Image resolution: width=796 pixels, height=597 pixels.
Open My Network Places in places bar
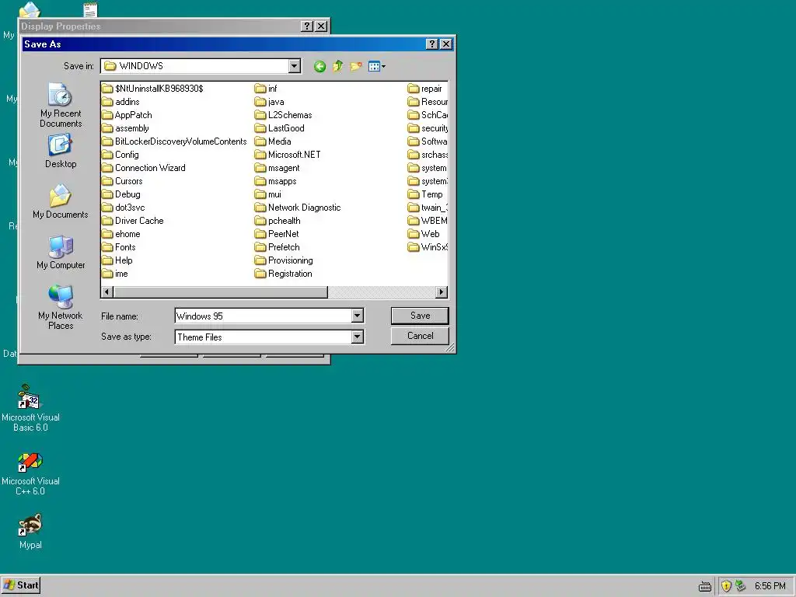(x=61, y=307)
